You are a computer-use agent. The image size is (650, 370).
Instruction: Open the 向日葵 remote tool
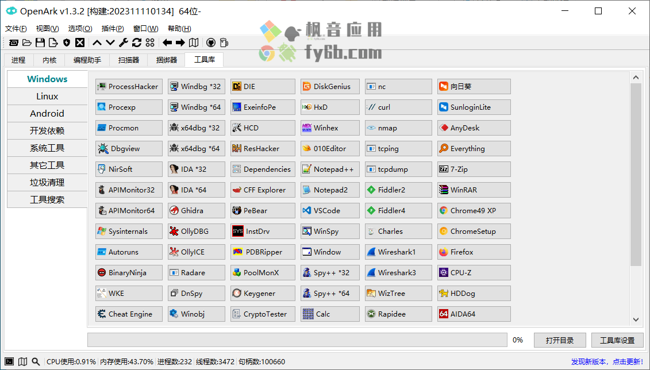(474, 87)
